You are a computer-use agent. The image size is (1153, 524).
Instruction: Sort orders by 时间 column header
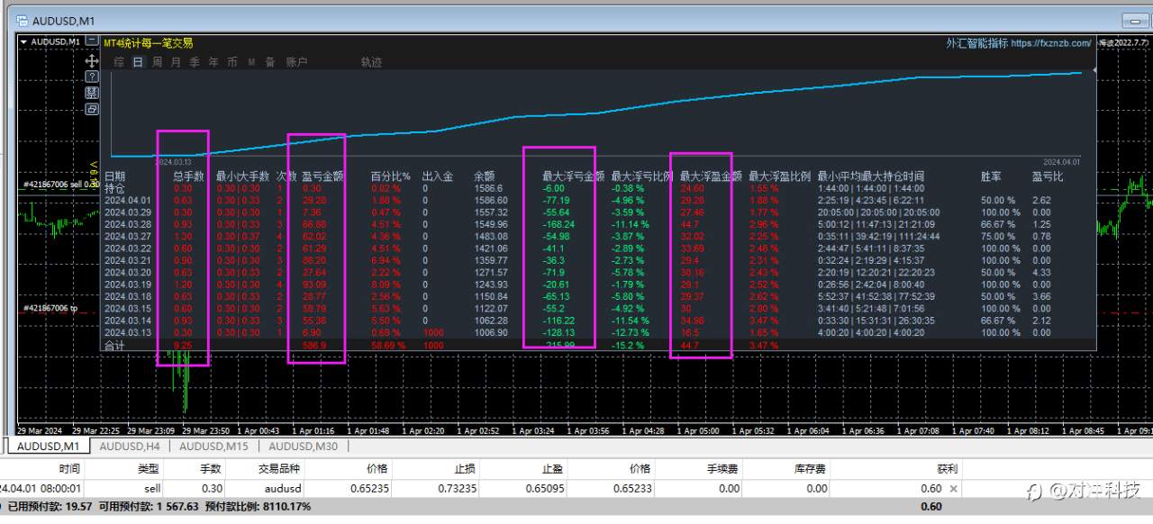coord(69,468)
